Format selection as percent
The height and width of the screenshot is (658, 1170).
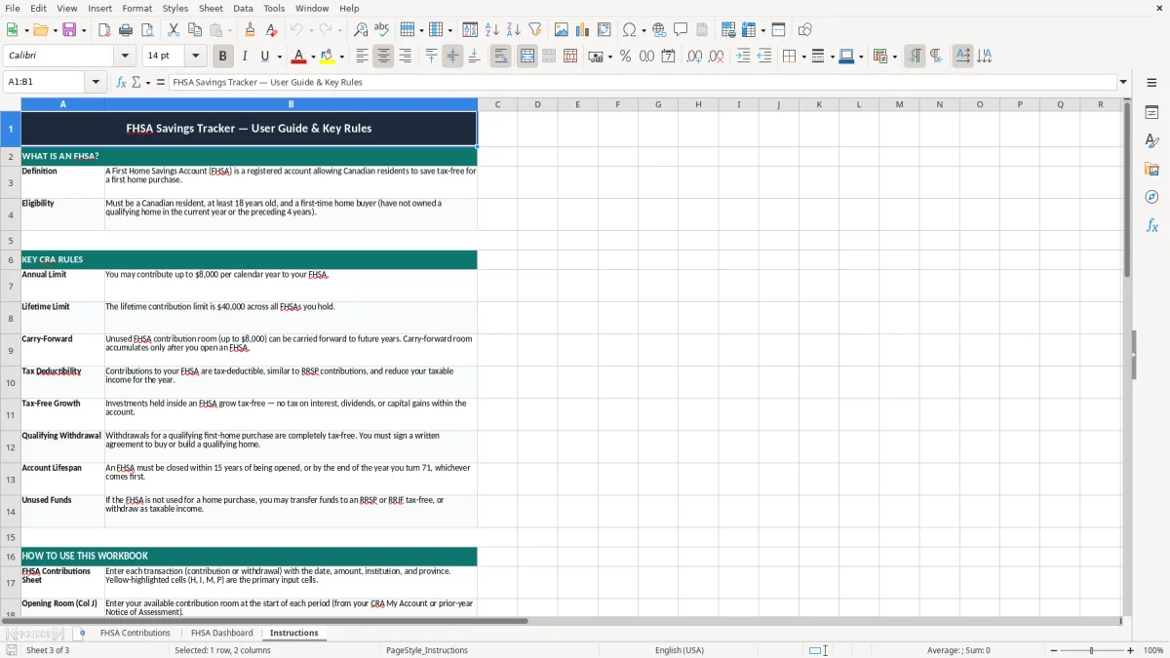pyautogui.click(x=625, y=57)
